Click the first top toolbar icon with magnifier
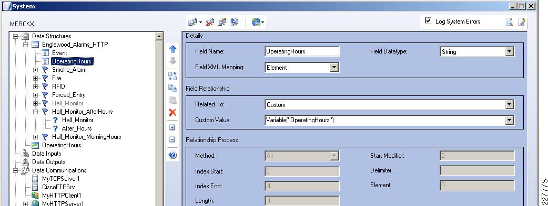This screenshot has width=548, height=206. 192,23
